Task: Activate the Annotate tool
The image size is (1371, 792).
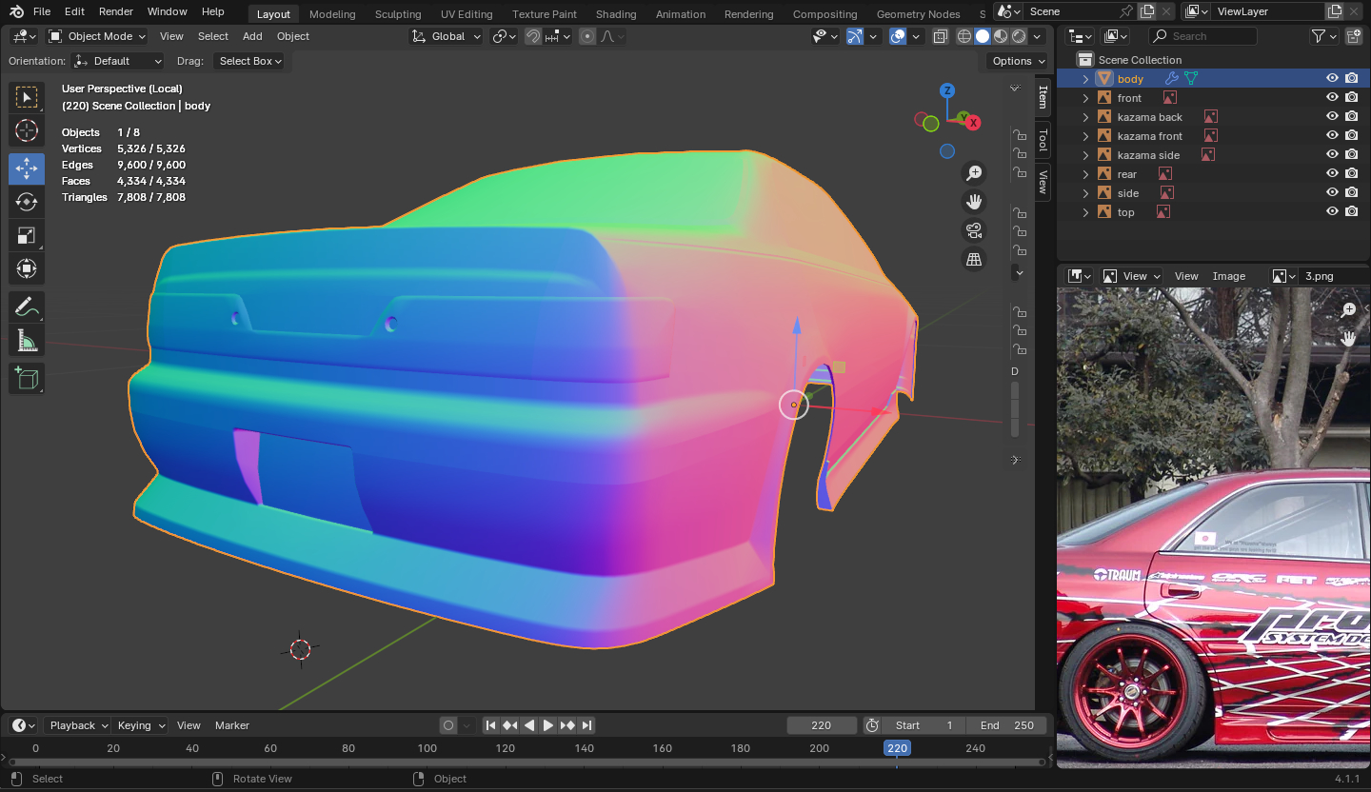Action: click(x=27, y=307)
